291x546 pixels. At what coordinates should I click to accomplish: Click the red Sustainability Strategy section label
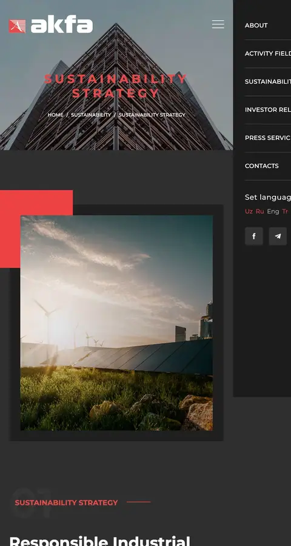coord(67,502)
